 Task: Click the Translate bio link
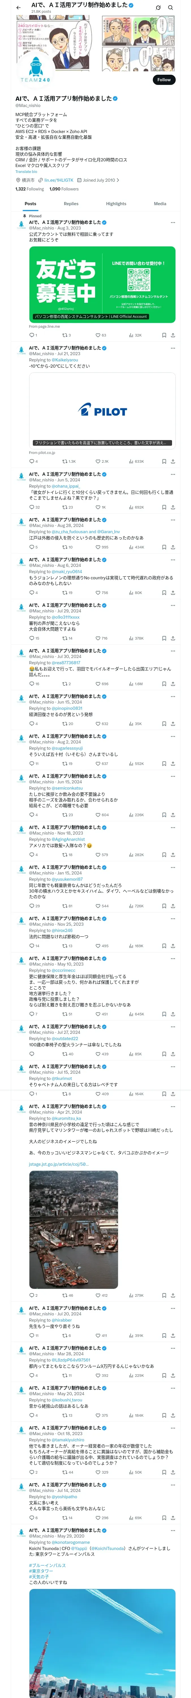click(x=26, y=171)
